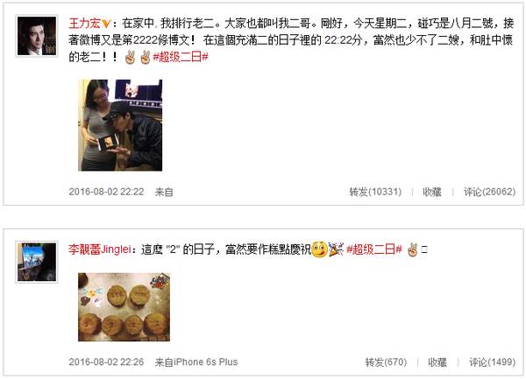Viewport: 526px width, 379px height.
Task: Click the party popper emoji in second post
Action: 336,249
